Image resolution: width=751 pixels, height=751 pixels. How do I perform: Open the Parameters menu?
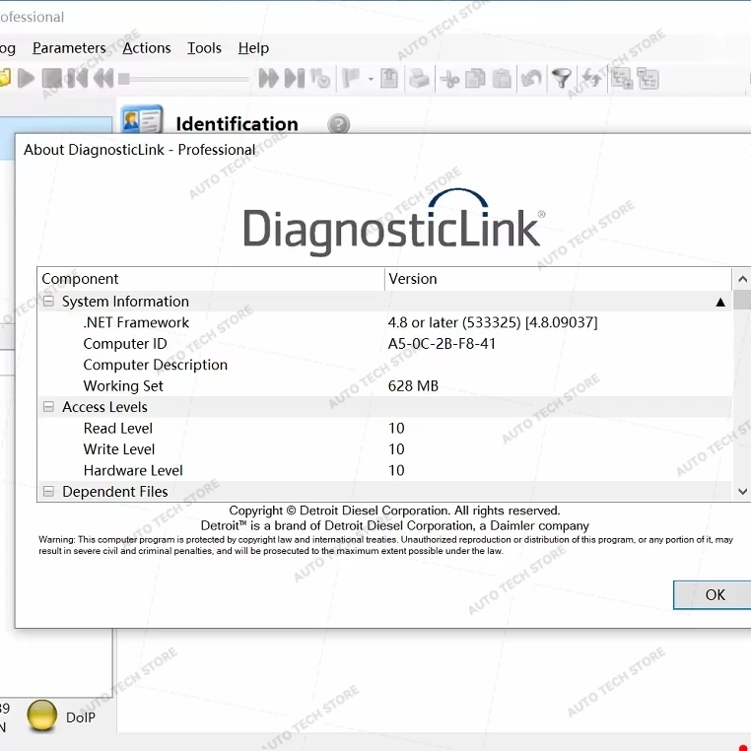(x=69, y=48)
